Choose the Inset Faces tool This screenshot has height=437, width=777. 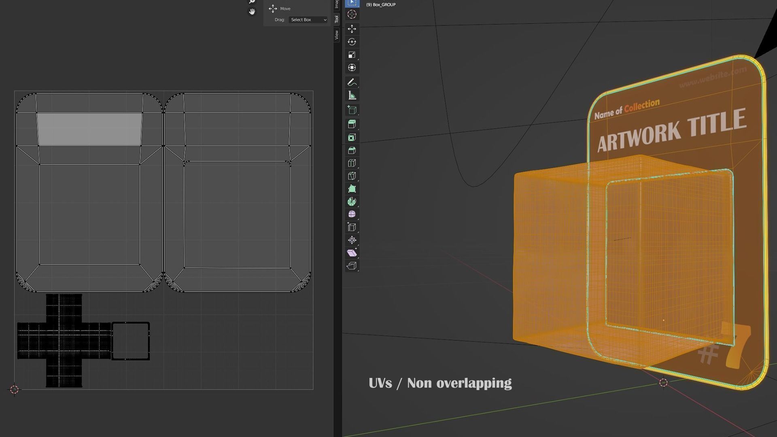(x=352, y=137)
